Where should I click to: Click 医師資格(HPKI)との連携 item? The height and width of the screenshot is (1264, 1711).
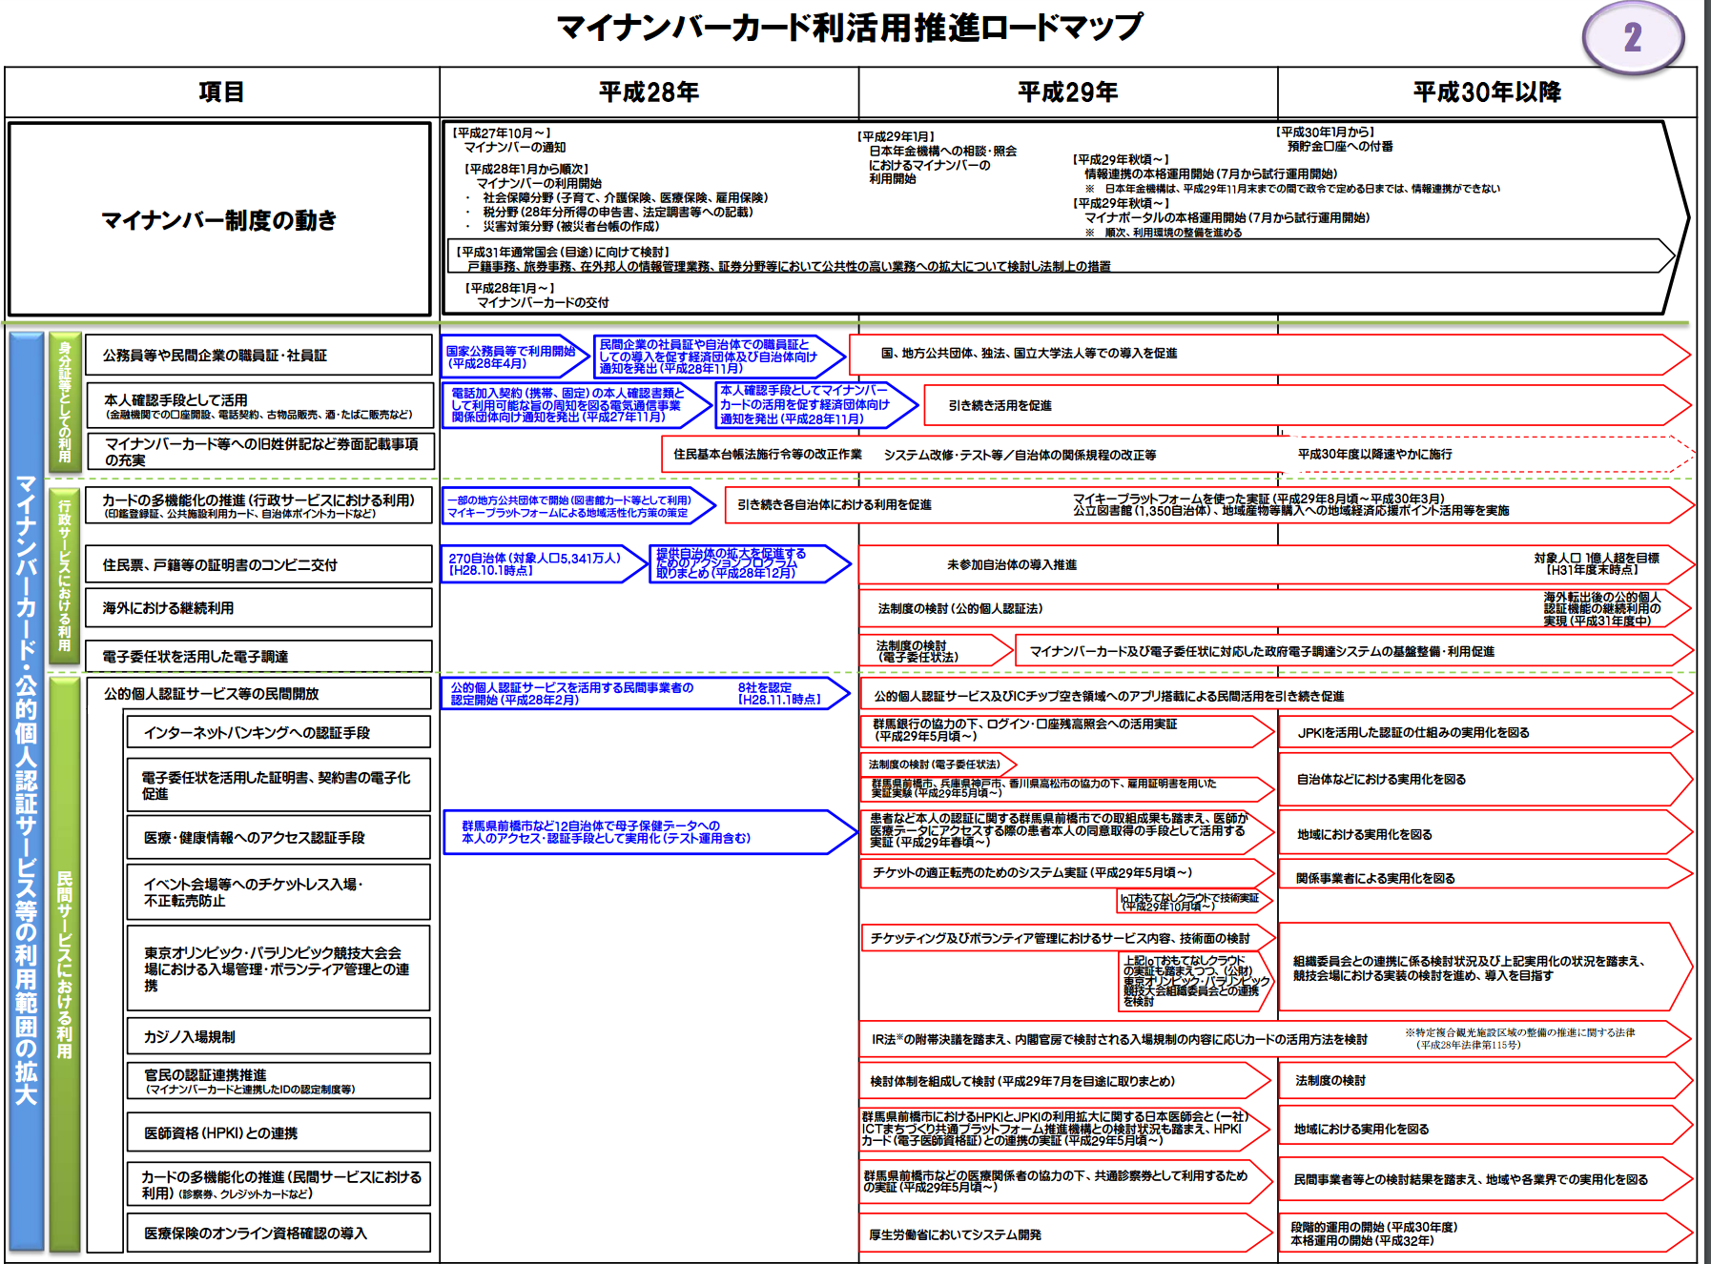coord(278,1132)
